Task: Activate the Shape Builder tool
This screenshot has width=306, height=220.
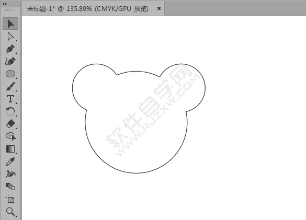Action: (x=10, y=136)
